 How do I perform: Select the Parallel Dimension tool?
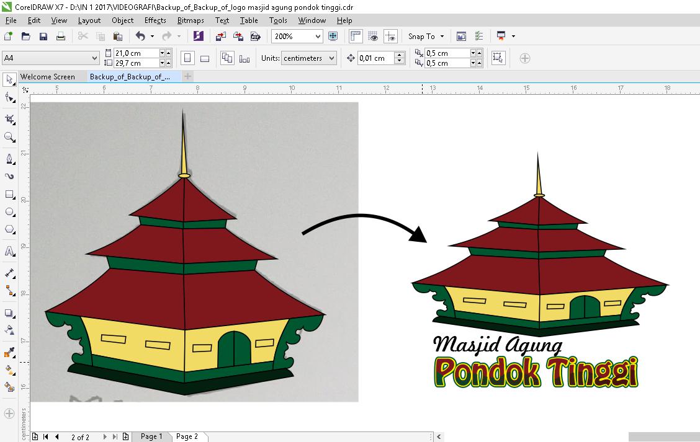click(9, 273)
